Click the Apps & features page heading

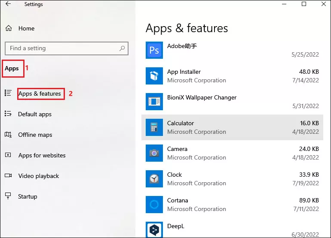coord(187,28)
